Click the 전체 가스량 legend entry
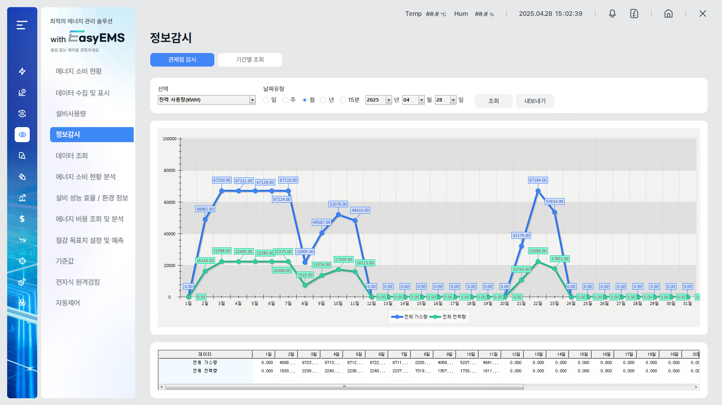 click(x=409, y=317)
